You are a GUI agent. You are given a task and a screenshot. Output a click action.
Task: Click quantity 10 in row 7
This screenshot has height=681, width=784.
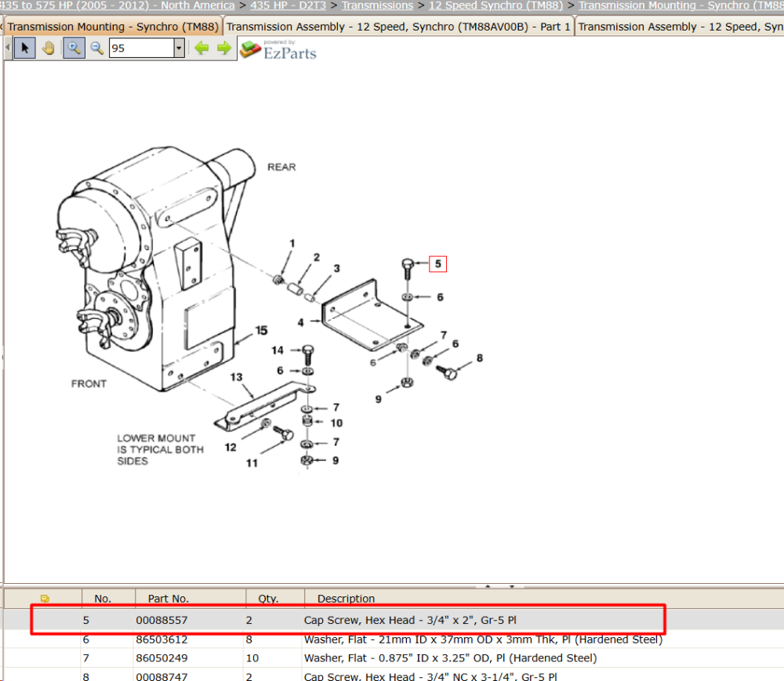pyautogui.click(x=252, y=658)
